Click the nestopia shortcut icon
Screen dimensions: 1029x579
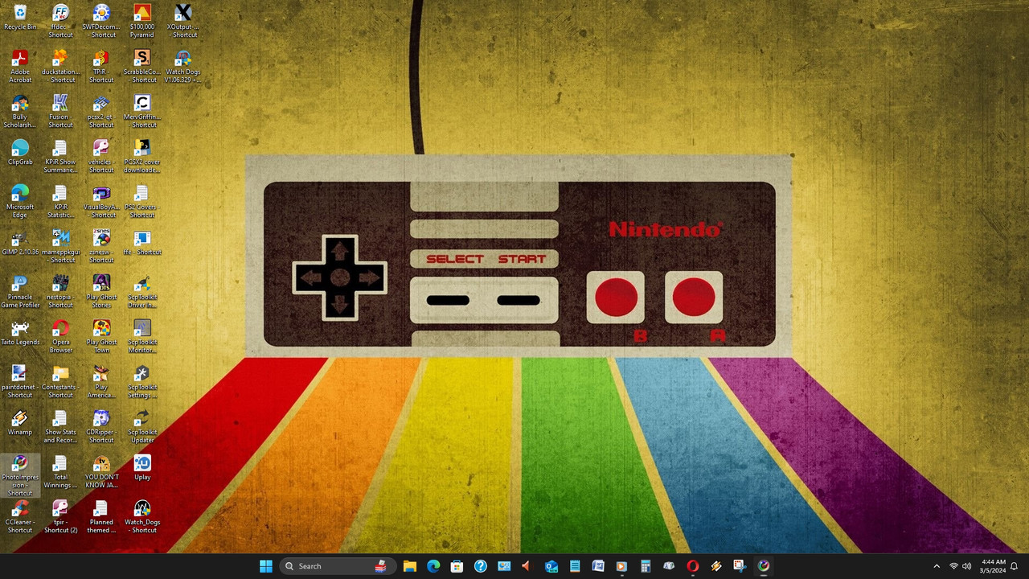tap(60, 291)
